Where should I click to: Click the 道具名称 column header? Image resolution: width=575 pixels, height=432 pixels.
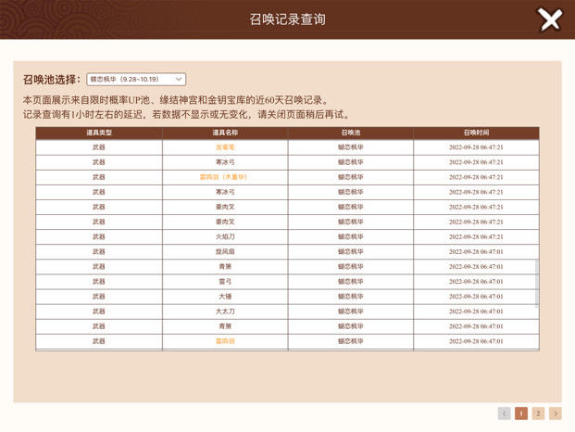click(x=225, y=133)
